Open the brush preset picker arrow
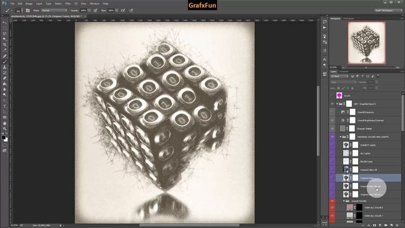 22,11
